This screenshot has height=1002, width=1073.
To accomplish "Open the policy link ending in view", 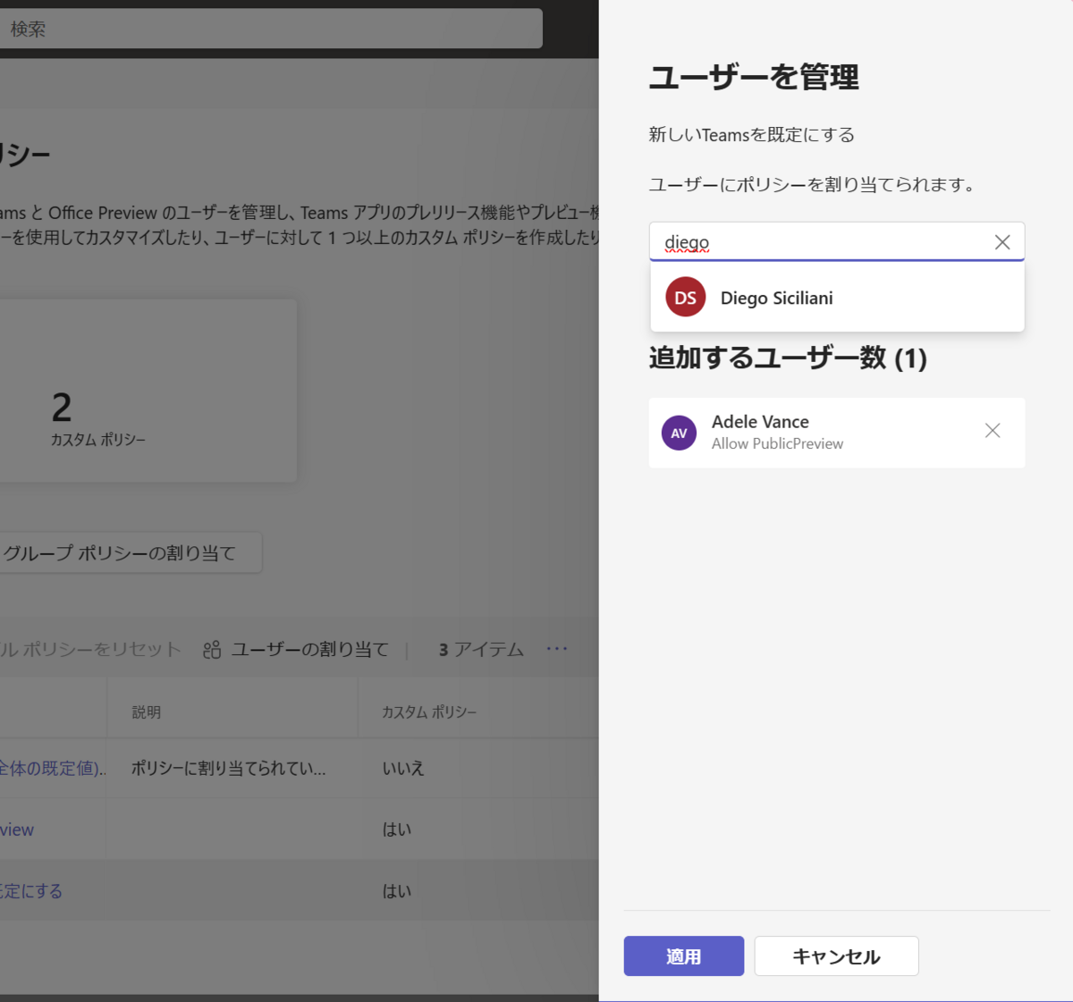I will click(17, 829).
